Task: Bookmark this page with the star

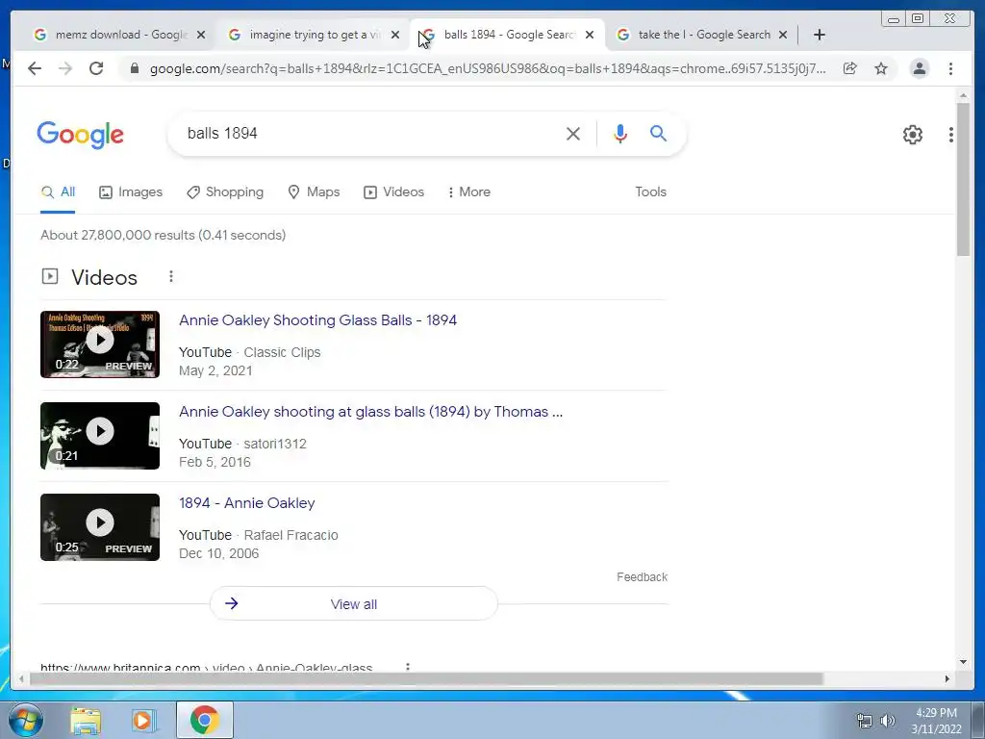Action: tap(881, 68)
